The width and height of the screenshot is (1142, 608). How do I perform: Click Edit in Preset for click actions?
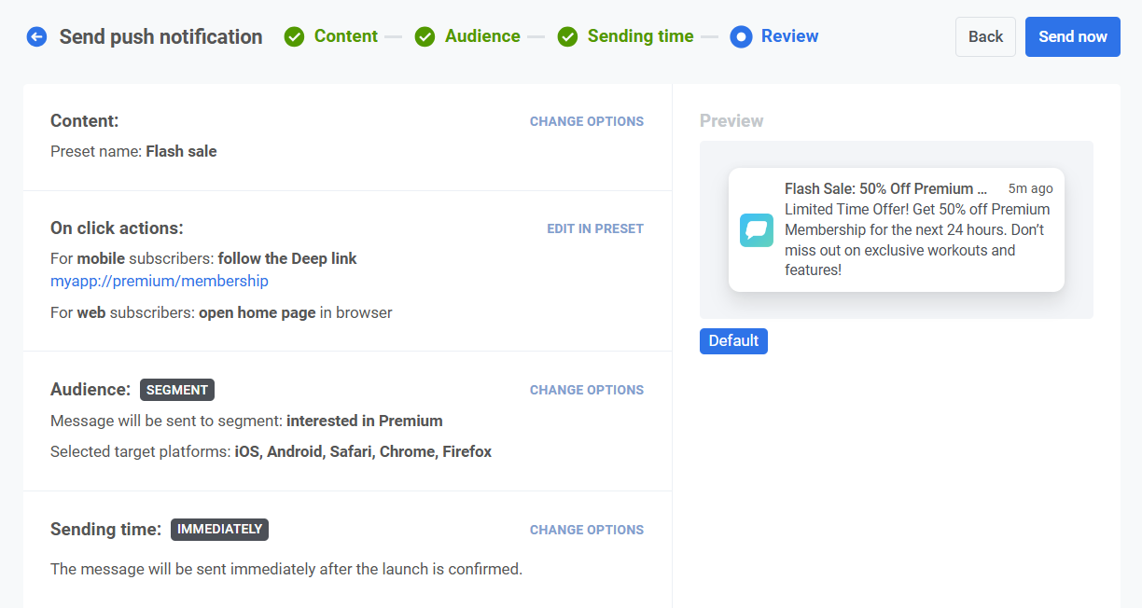594,228
